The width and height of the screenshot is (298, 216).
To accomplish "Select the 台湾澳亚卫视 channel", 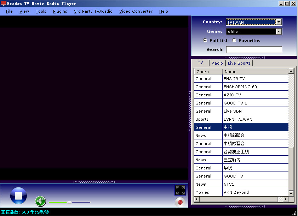I will (x=241, y=152).
